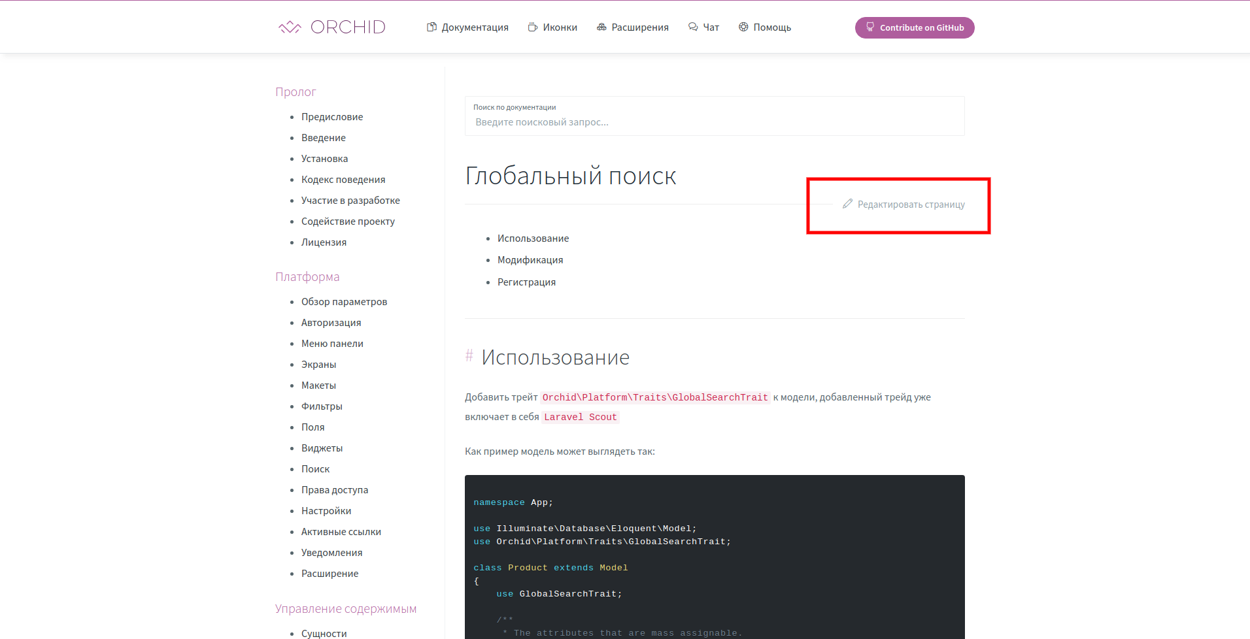Open Авторизация from the sidebar
The width and height of the screenshot is (1250, 639).
click(331, 322)
